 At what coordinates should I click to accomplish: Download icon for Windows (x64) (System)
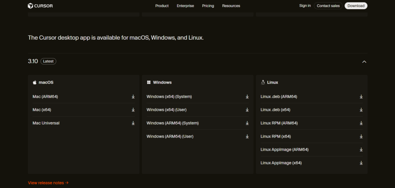coord(247,97)
